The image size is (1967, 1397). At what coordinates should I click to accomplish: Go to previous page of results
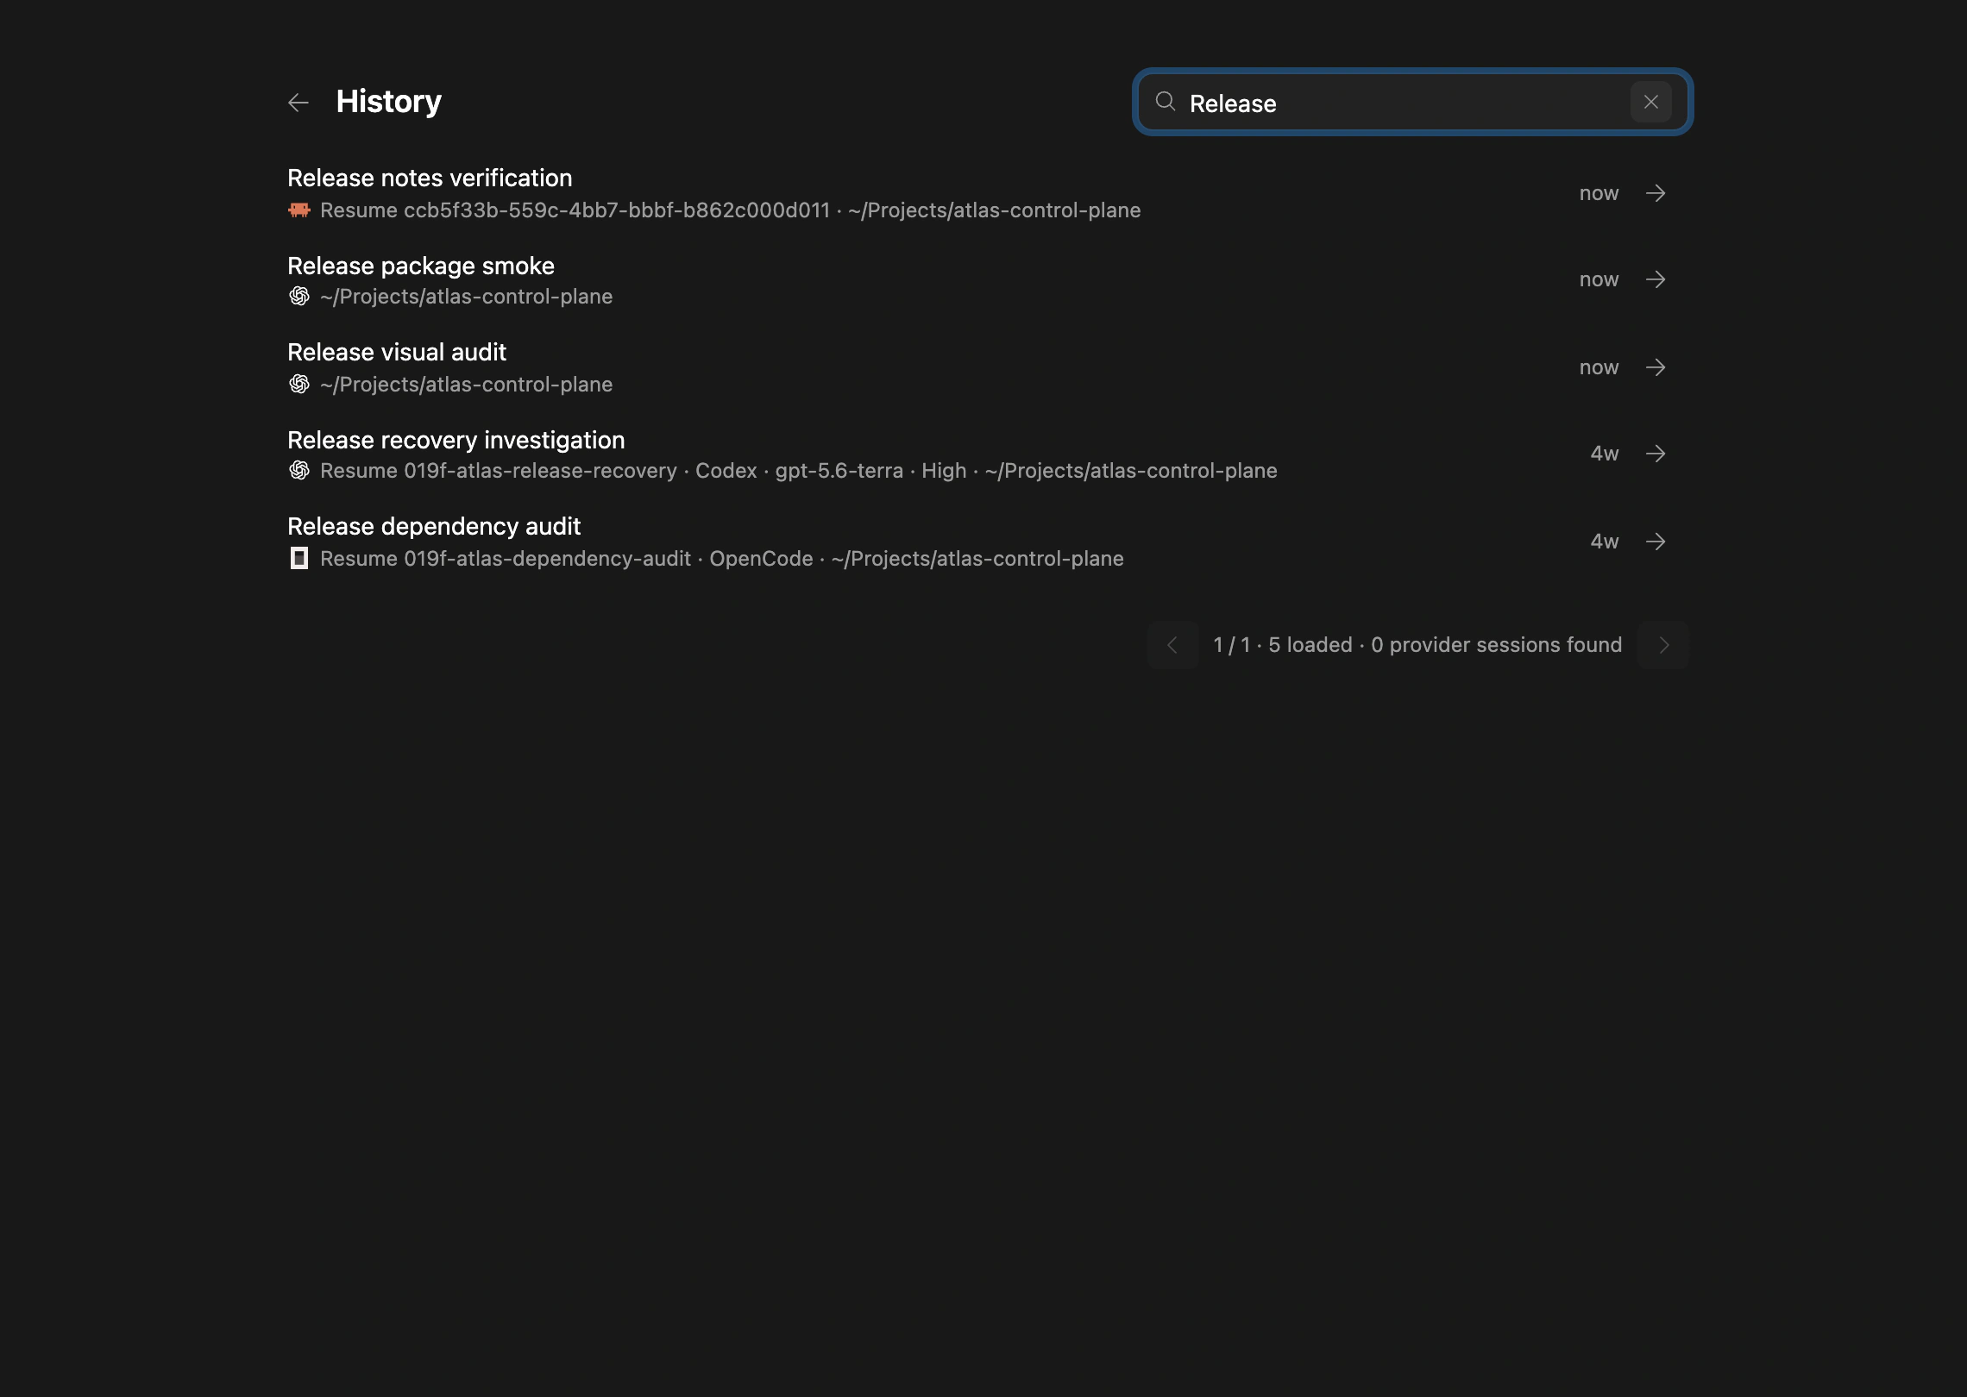point(1172,645)
